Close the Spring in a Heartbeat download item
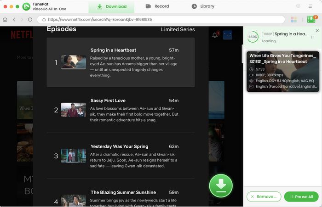The image size is (322, 207). point(317,31)
